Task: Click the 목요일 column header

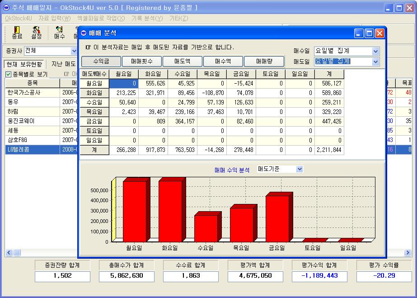Action: pyautogui.click(x=212, y=74)
